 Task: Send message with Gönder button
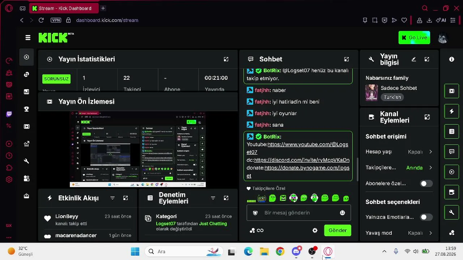[337, 230]
